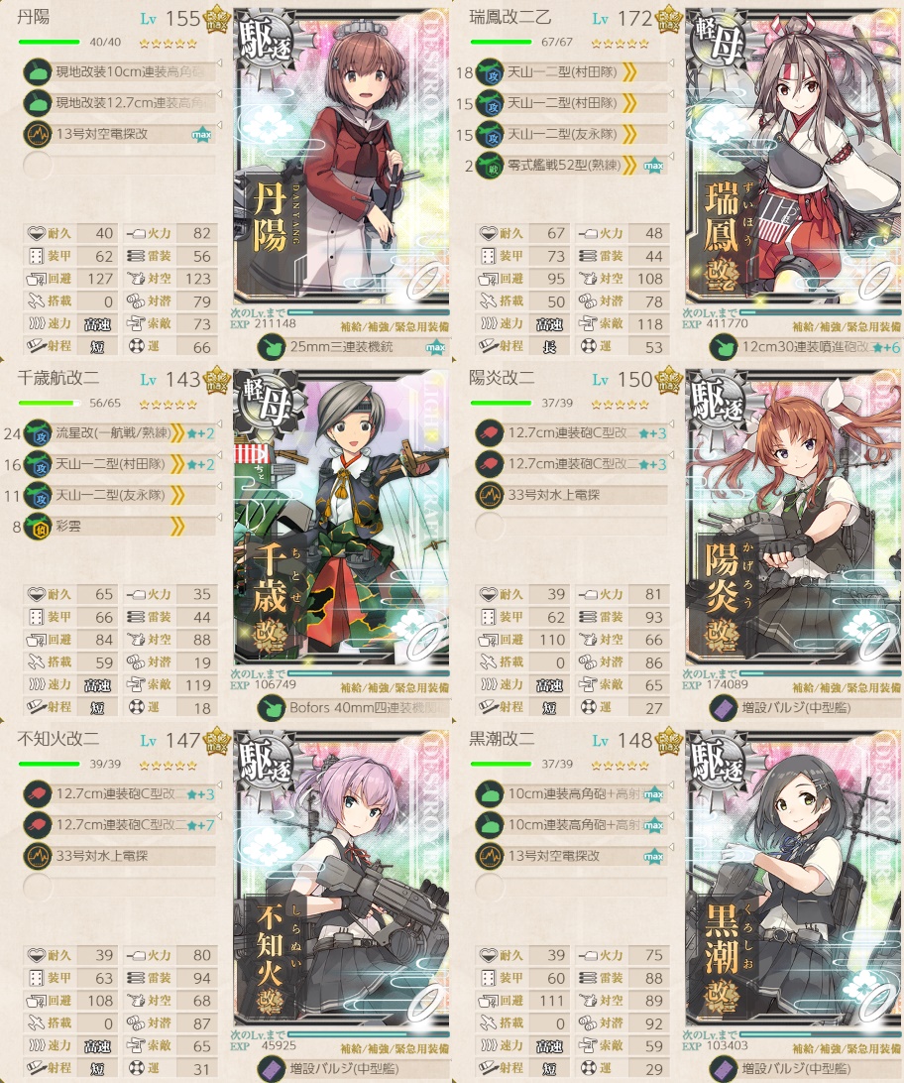The height and width of the screenshot is (1083, 904).
Task: Click the 黒潮改二 ship card portrait
Action: tap(794, 880)
